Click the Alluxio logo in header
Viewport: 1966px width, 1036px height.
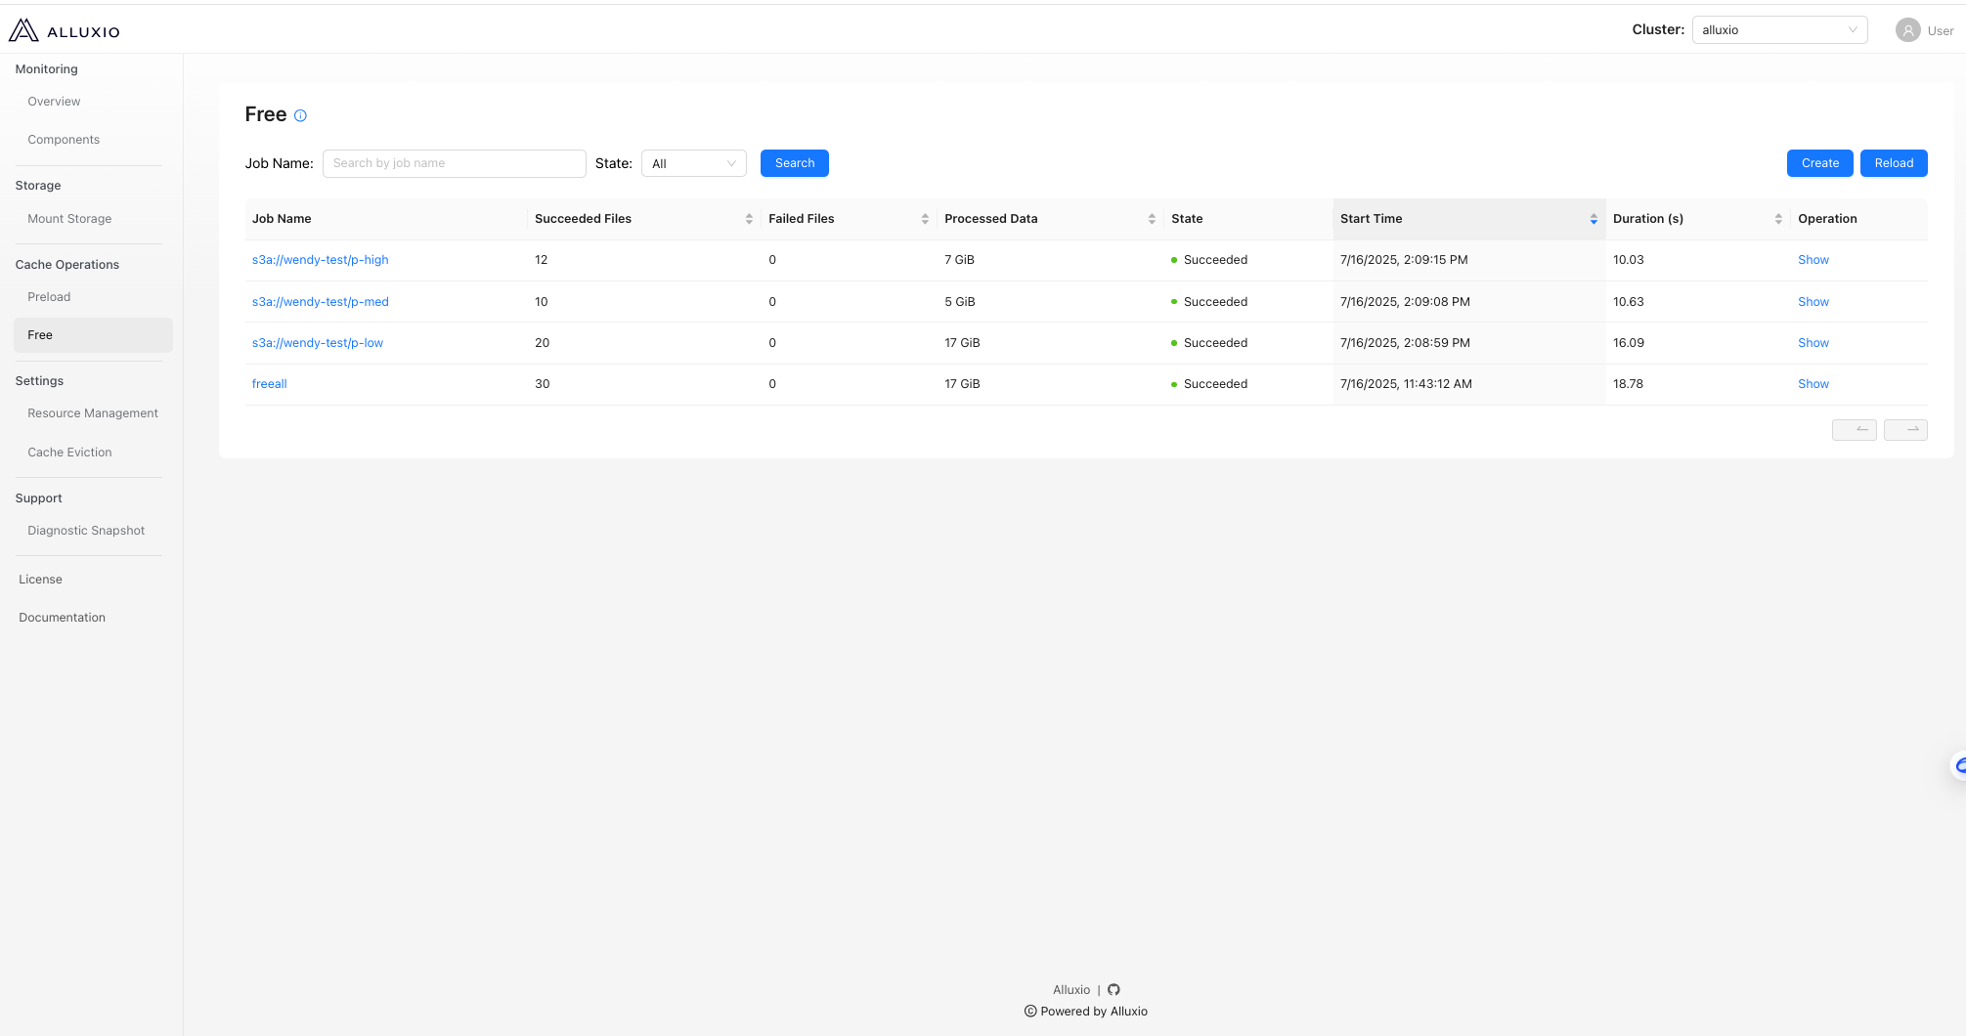(x=65, y=30)
